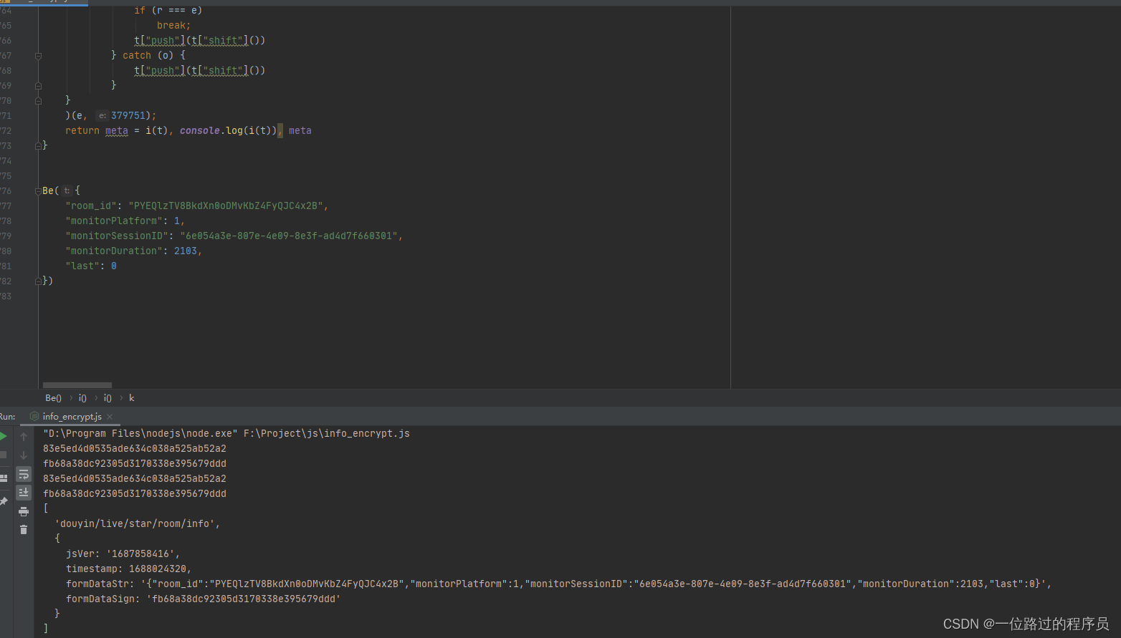Click the Node.js icon on info_encrypt.js tab

click(x=34, y=416)
